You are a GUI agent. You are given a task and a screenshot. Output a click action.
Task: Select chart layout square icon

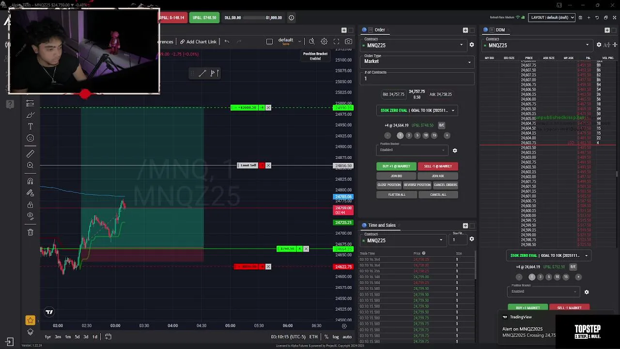pyautogui.click(x=269, y=42)
